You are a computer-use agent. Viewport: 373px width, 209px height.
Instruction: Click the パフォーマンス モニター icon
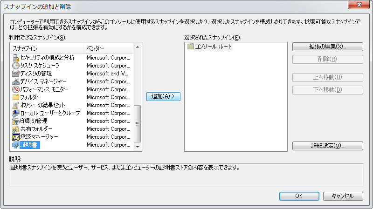15,89
